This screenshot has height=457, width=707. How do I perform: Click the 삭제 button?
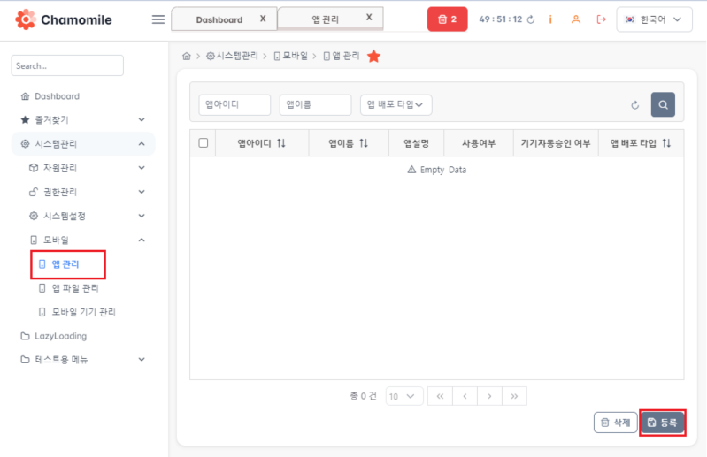[615, 423]
